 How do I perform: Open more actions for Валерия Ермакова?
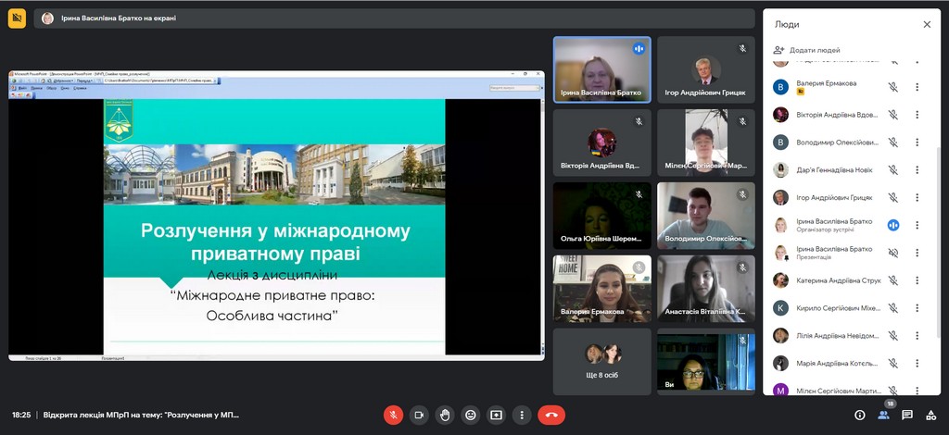917,87
